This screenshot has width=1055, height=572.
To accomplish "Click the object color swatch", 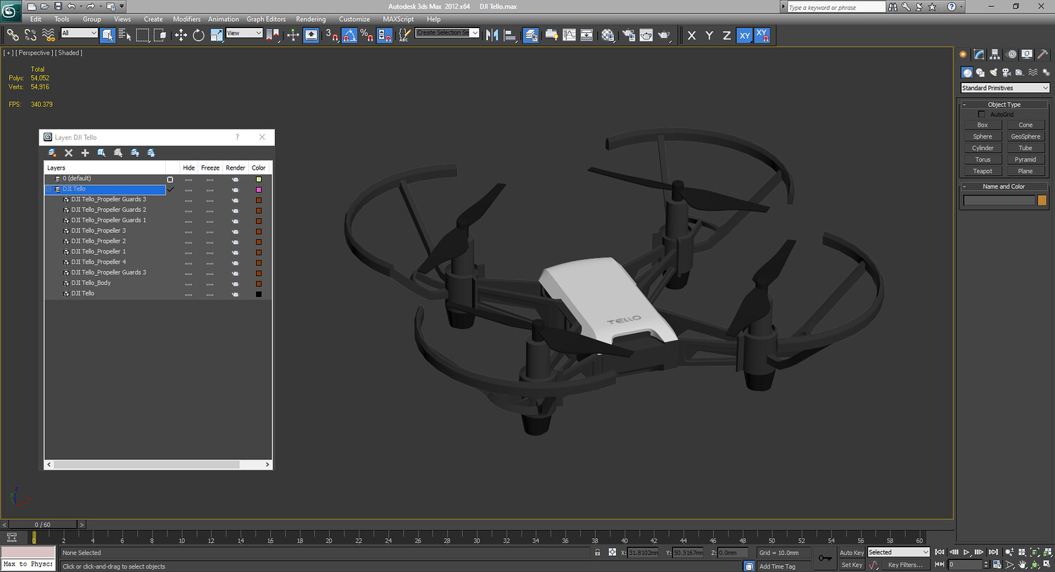I will [x=1042, y=201].
